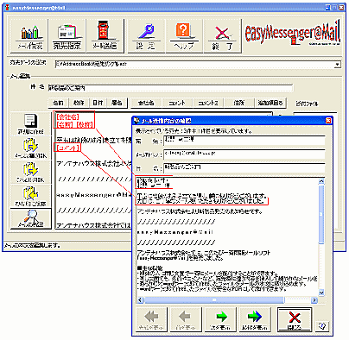Viewport: 349px width, 340px height.
Task: Click 終了 with the red X
Action: (222, 36)
